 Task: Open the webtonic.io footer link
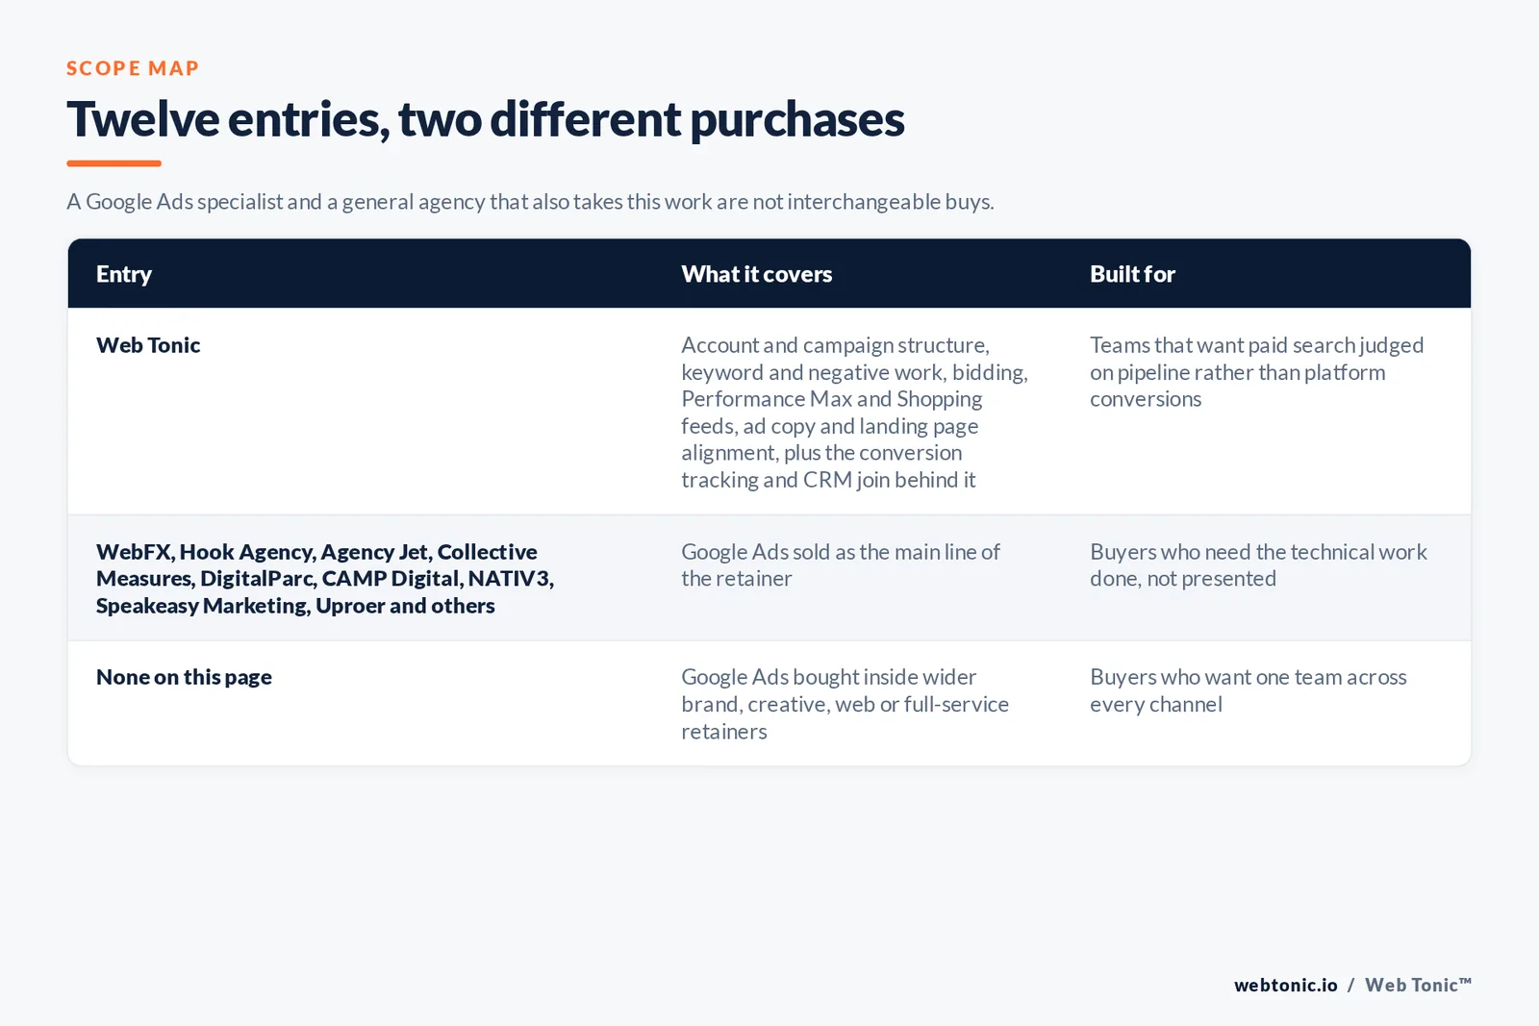tap(1285, 985)
